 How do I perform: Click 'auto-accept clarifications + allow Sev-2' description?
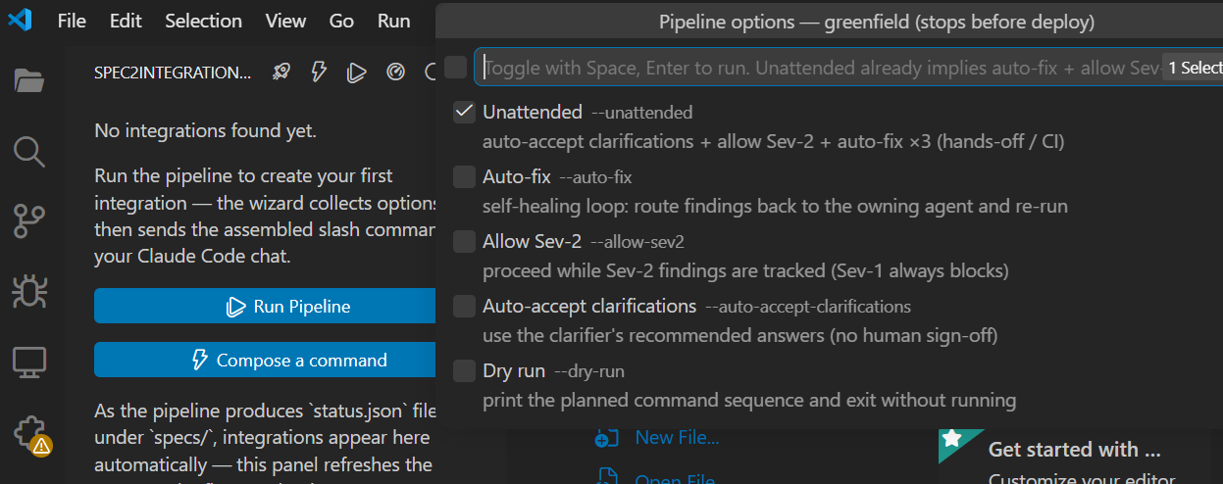pyautogui.click(x=773, y=141)
